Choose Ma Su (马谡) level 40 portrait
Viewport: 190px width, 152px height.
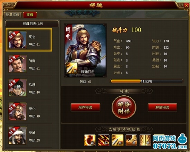(x=18, y=88)
